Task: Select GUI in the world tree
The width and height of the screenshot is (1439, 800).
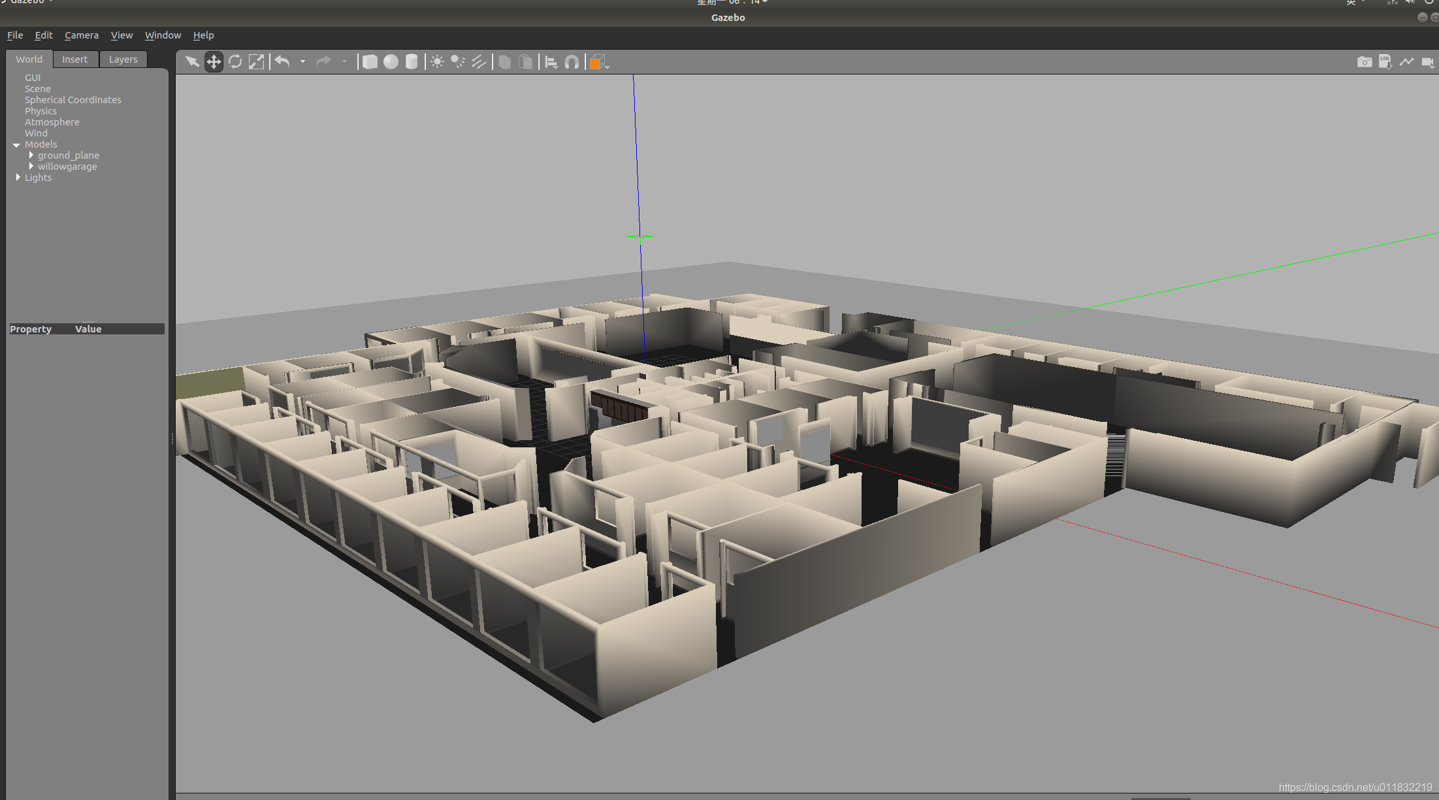Action: pyautogui.click(x=33, y=78)
